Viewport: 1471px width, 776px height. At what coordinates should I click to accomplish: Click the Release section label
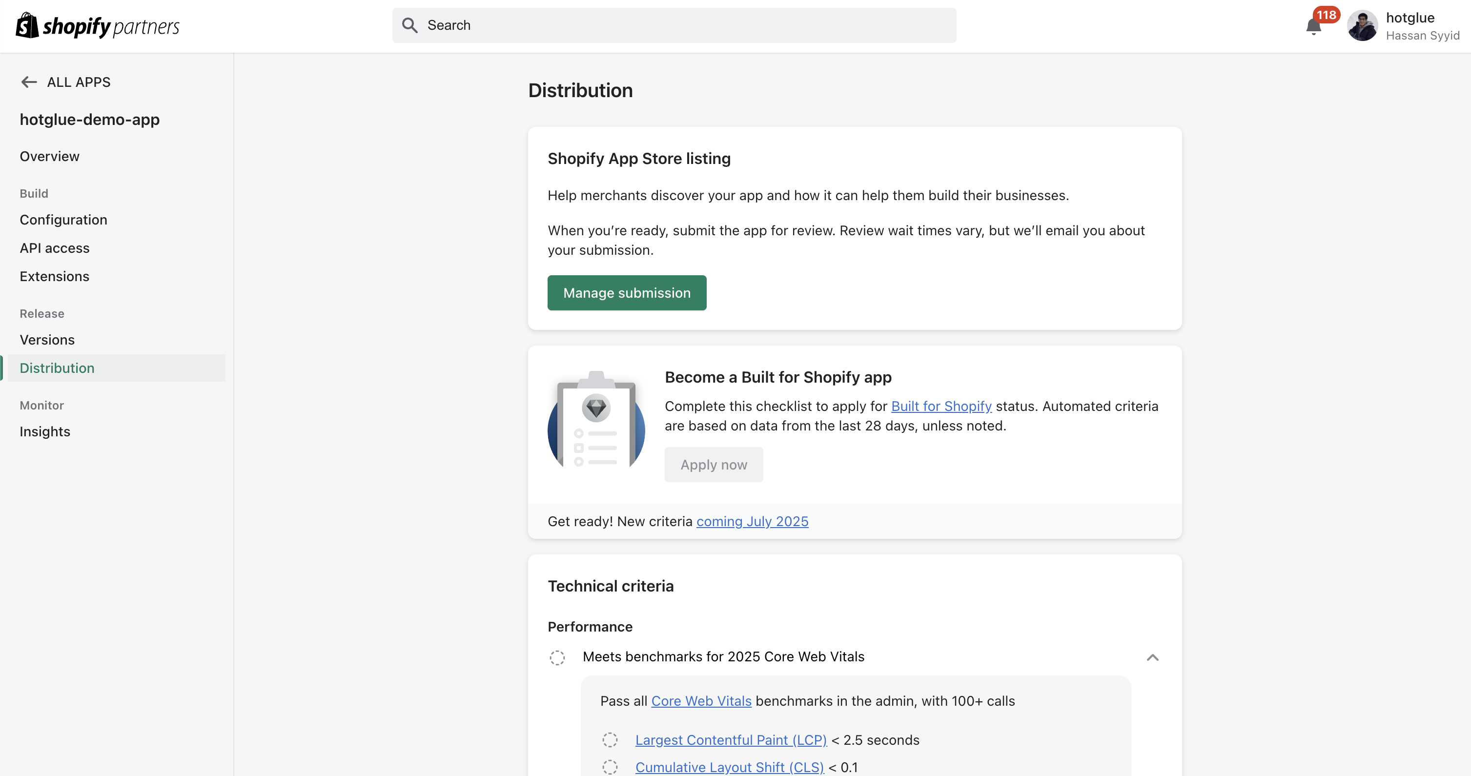point(41,313)
